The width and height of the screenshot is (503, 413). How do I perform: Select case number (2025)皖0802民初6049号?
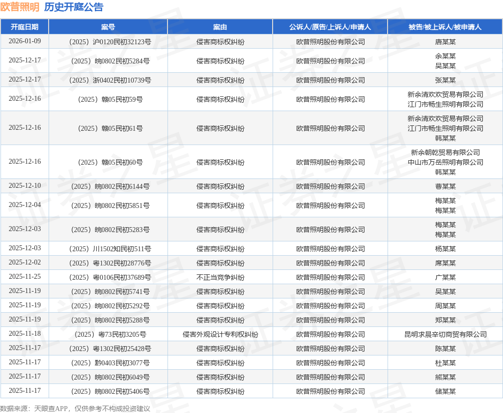point(108,377)
